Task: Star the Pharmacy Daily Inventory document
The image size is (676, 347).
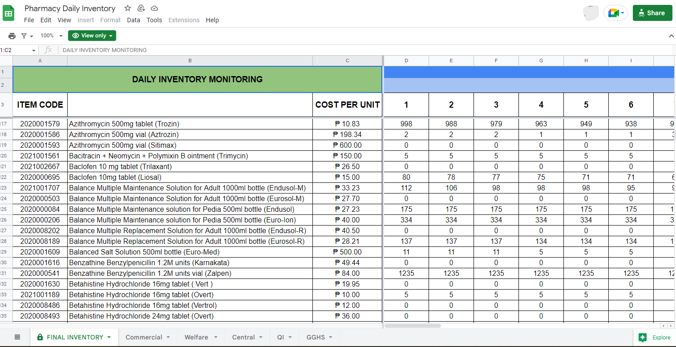Action: [x=128, y=8]
